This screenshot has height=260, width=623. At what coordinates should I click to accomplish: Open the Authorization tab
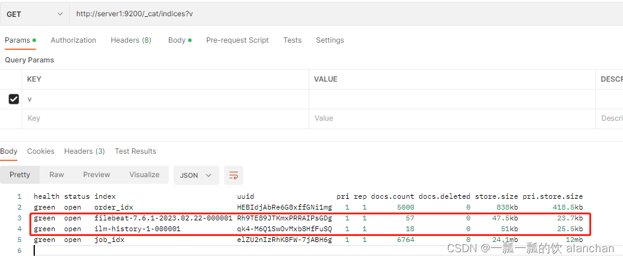click(x=73, y=40)
